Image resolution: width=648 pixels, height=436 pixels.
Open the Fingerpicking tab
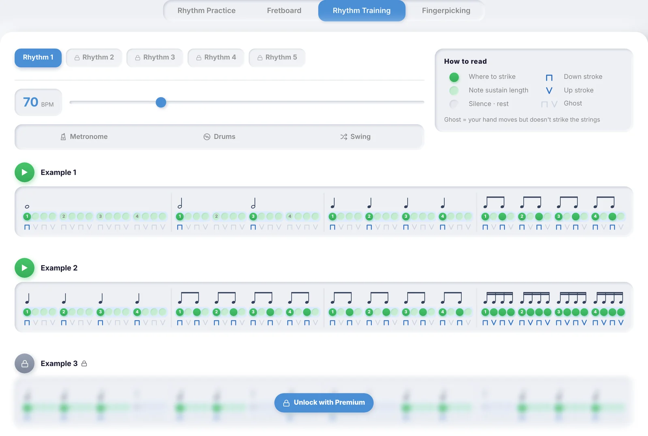point(446,11)
